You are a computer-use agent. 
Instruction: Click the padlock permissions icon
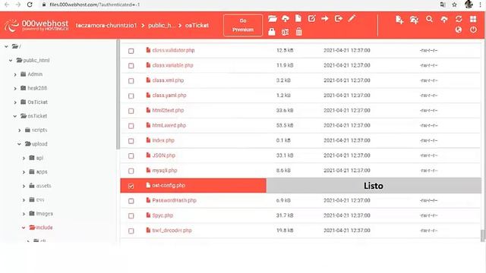[x=272, y=32]
